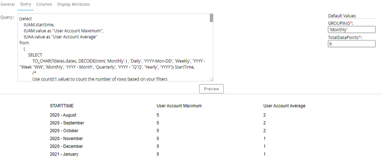Select the 2020 - November row
This screenshot has height=167, width=382.
coord(66,139)
